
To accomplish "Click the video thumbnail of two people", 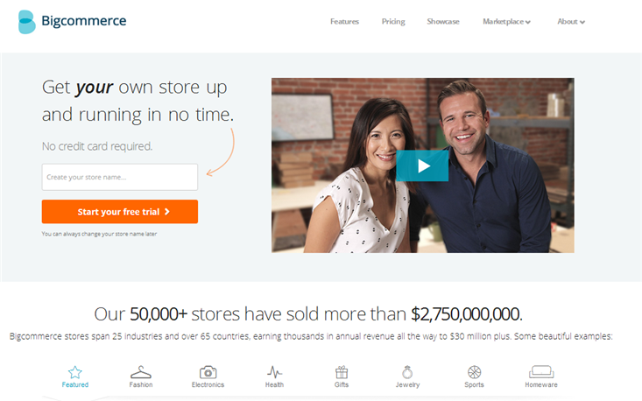I will tap(422, 165).
